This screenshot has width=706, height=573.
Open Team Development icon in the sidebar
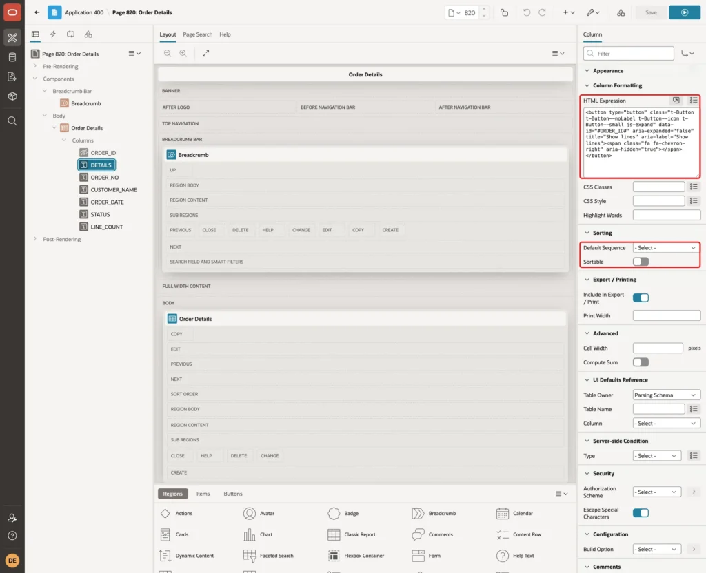pos(12,76)
